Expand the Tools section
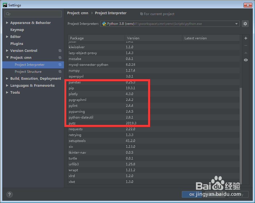Screen dimensions: 255x203 (x=7, y=92)
